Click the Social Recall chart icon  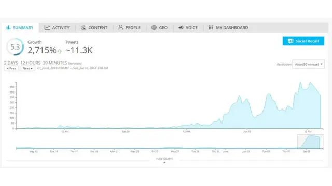[290, 41]
